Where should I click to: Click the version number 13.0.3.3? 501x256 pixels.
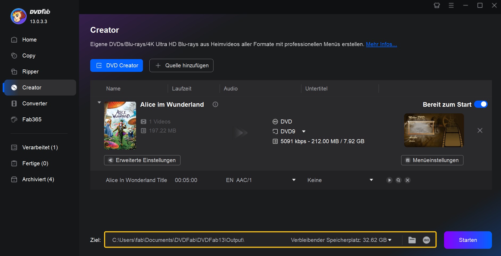coord(39,22)
